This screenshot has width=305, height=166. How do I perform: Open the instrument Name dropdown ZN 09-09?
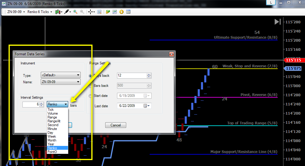61,82
